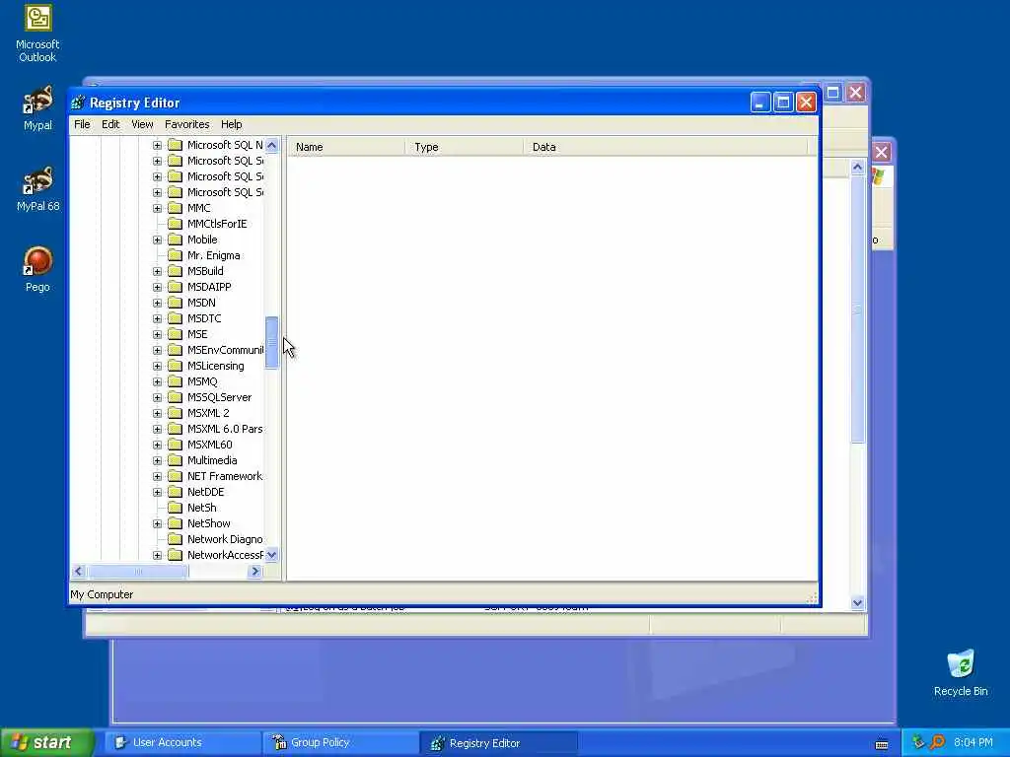Expand the MSSQLServer registry key
The image size is (1010, 757).
157,397
